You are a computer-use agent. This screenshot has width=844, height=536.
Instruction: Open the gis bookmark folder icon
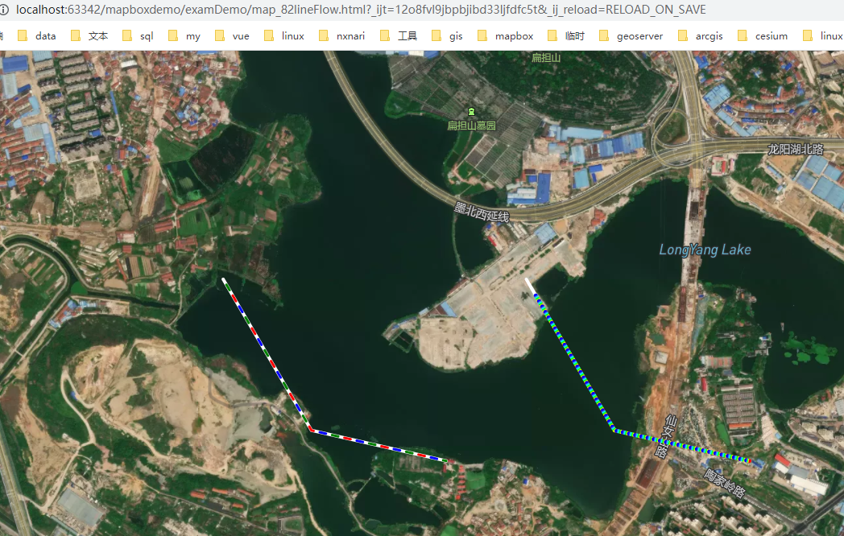pyautogui.click(x=435, y=35)
